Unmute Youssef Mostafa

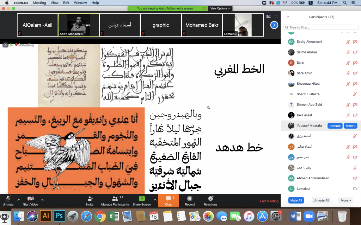click(x=335, y=126)
